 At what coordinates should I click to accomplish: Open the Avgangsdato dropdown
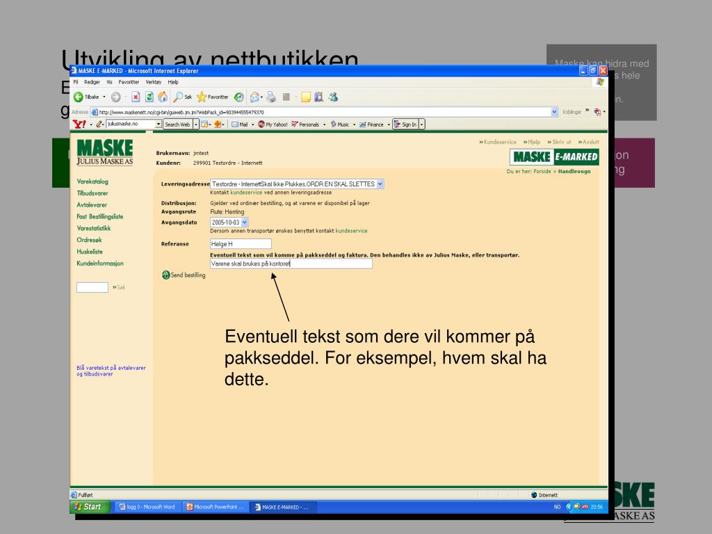click(x=244, y=222)
